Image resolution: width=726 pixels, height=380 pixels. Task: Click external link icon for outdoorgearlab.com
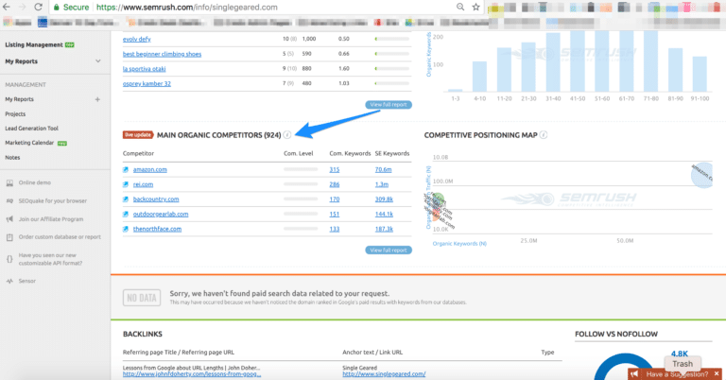tap(126, 214)
